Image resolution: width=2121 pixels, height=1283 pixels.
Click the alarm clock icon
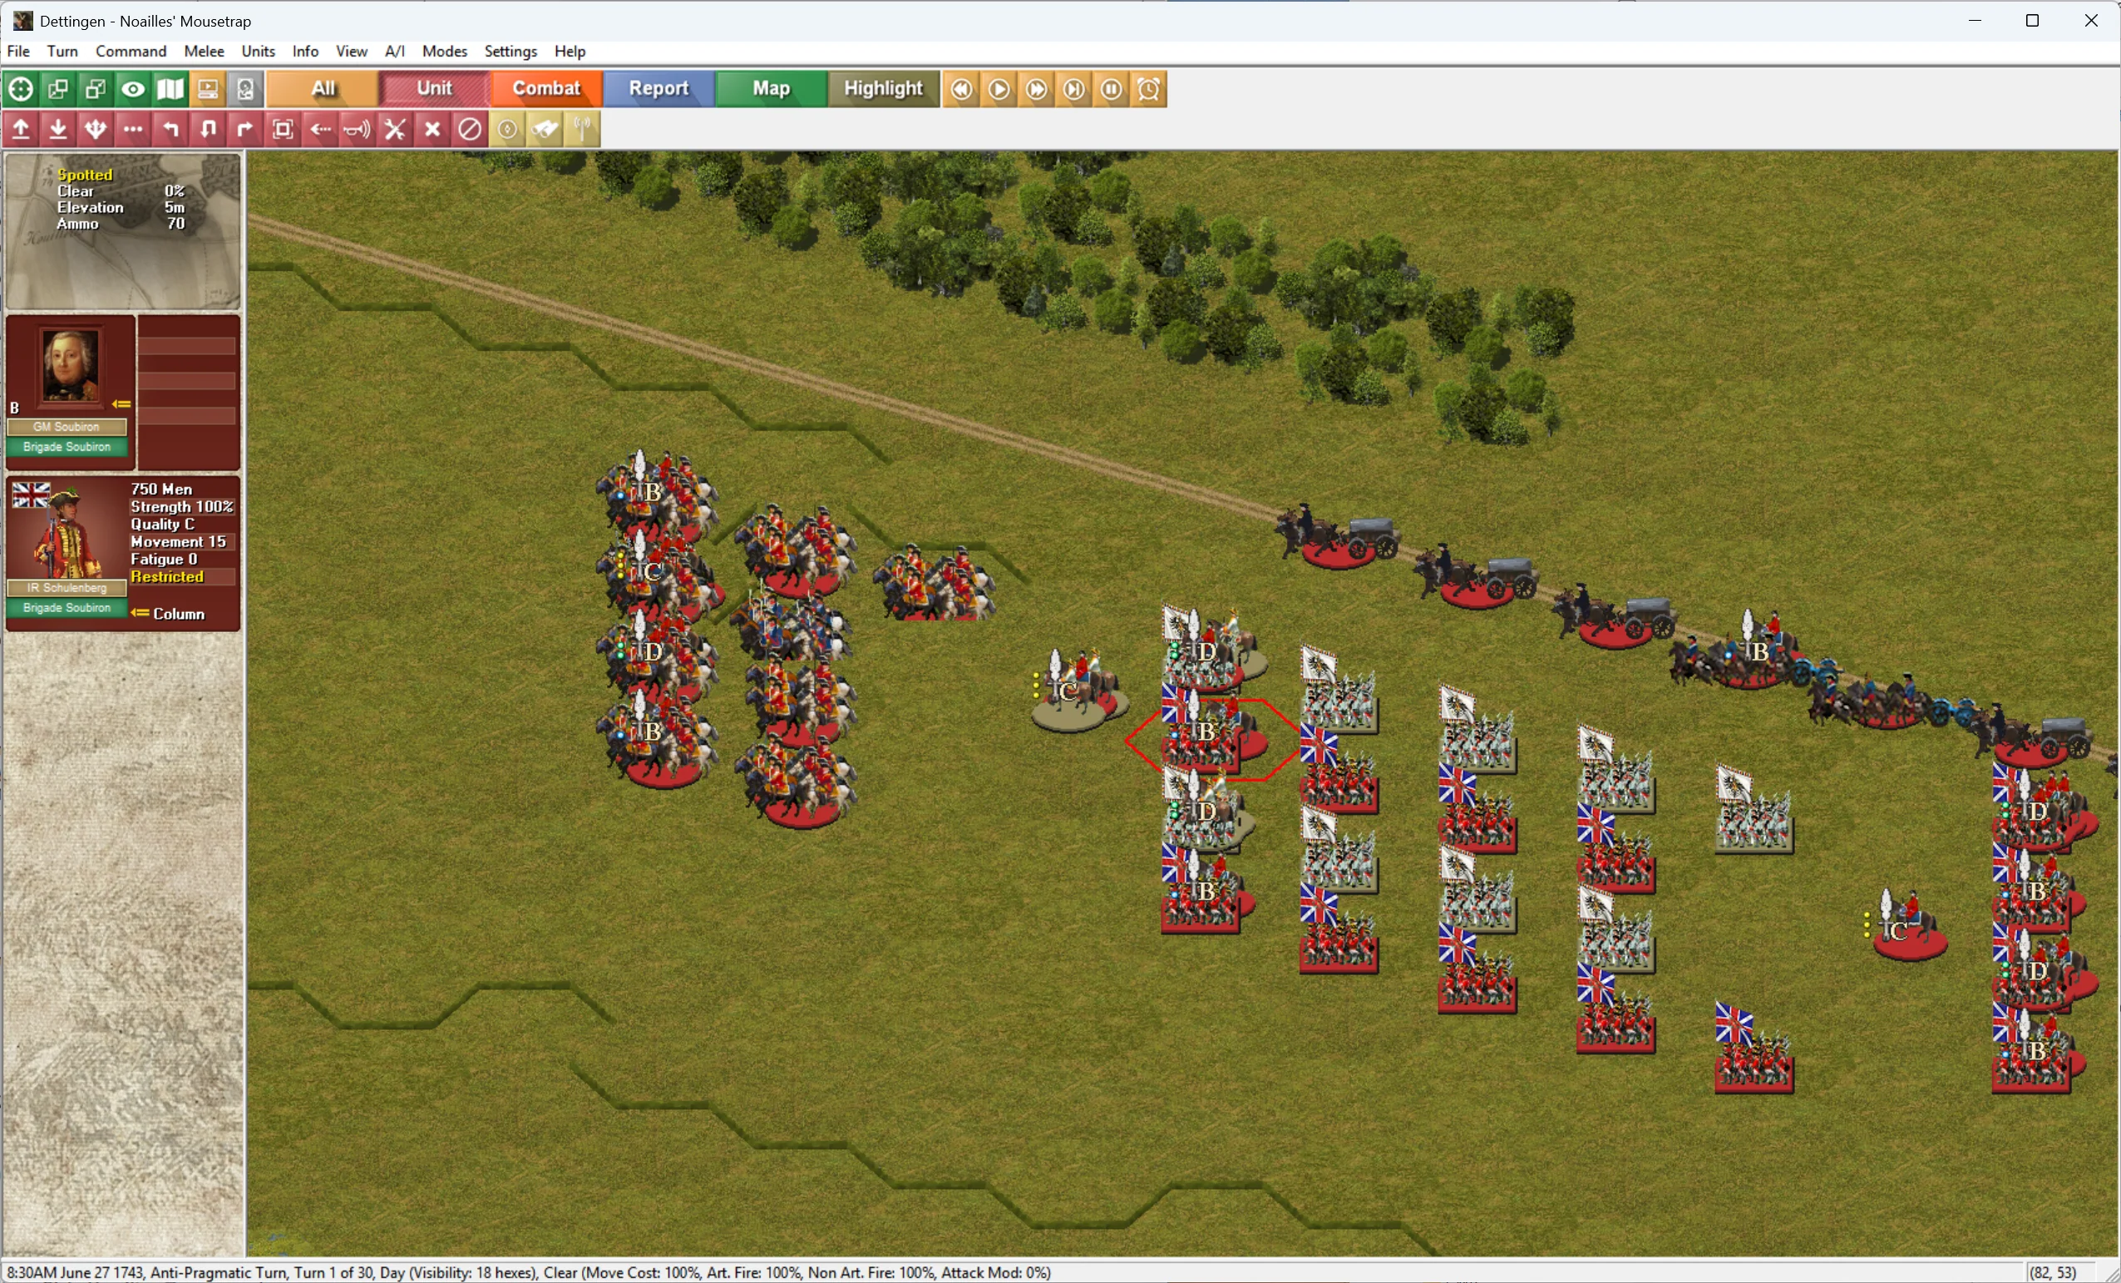pos(1149,89)
